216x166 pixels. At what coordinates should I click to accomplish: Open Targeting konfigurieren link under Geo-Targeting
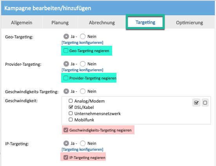82,43
